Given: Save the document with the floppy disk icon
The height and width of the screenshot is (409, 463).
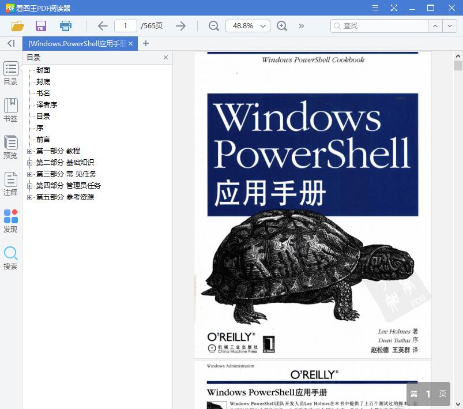Looking at the screenshot, I should (41, 26).
